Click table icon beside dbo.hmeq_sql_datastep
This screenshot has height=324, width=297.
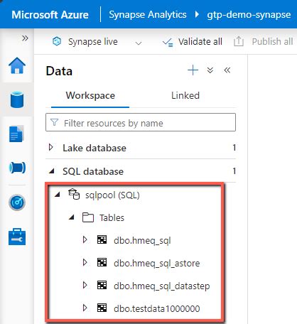(x=102, y=285)
